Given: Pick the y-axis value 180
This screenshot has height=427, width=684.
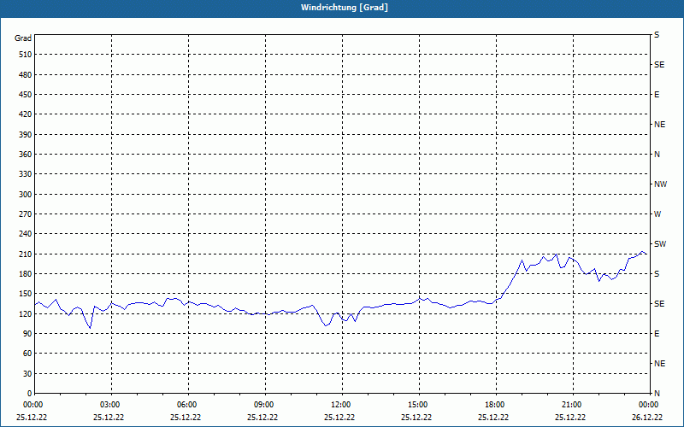Looking at the screenshot, I should 26,274.
